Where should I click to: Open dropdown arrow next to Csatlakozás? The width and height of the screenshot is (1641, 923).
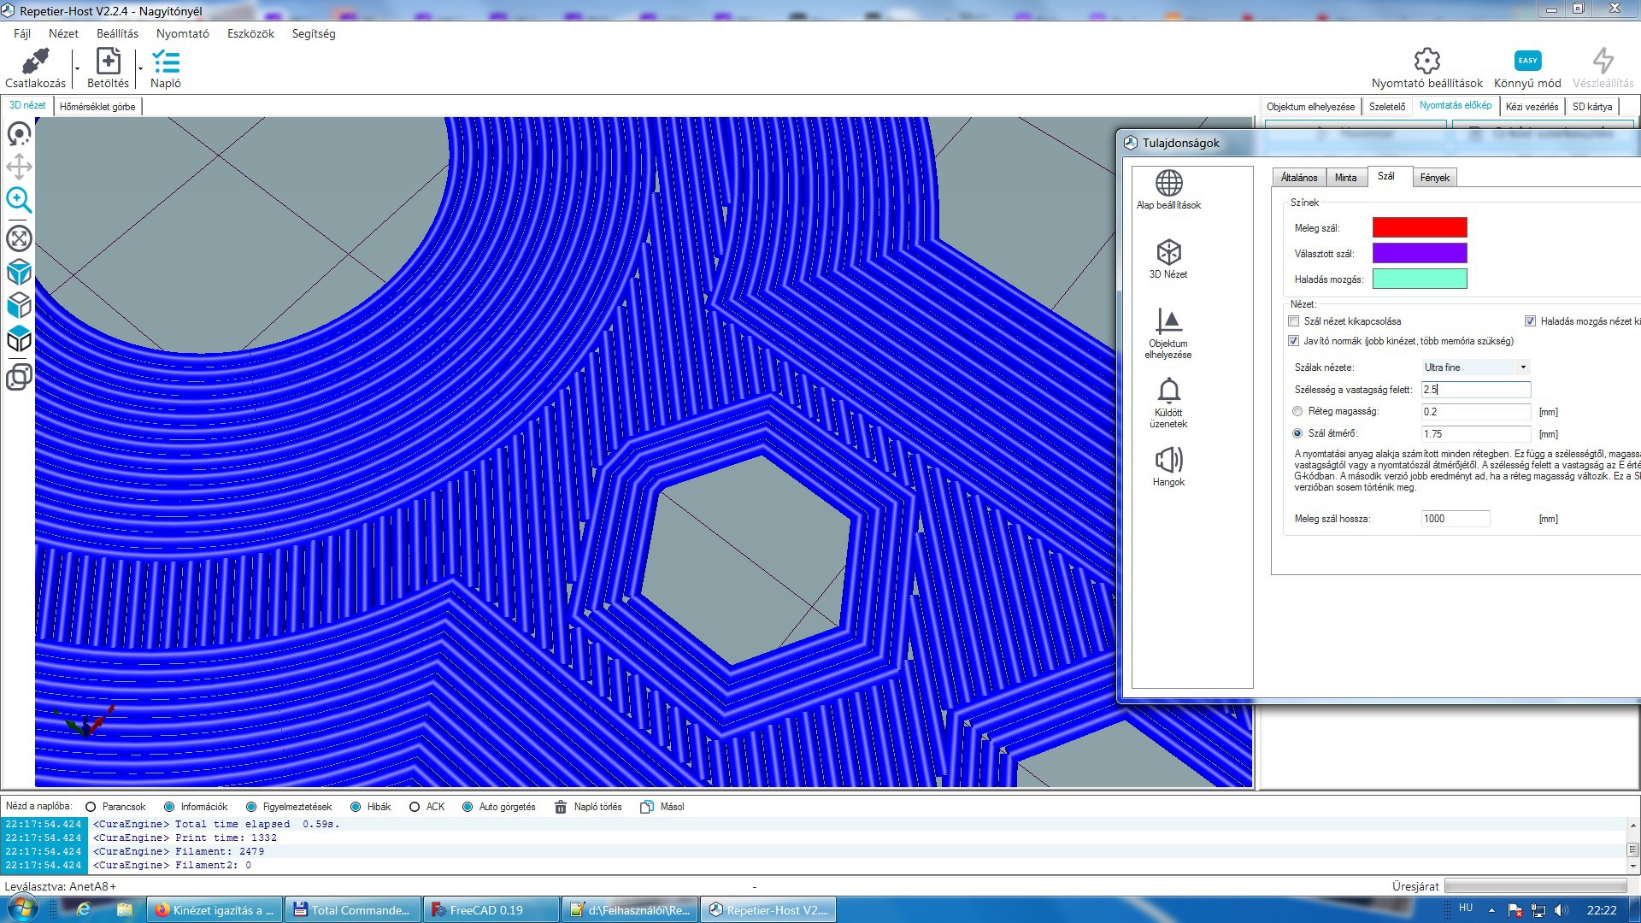click(77, 68)
